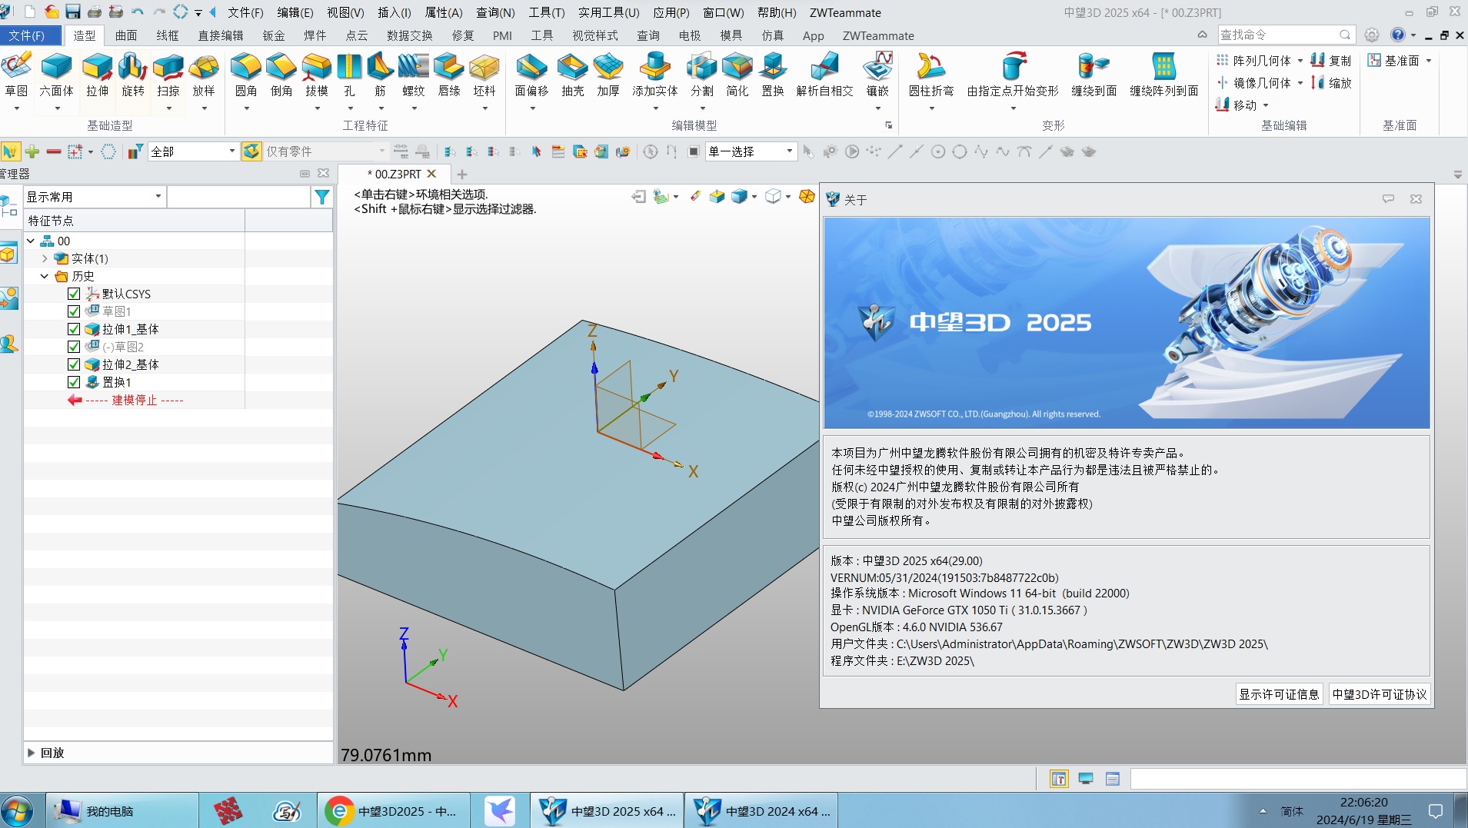Select the 拔模 draft tool

[317, 75]
